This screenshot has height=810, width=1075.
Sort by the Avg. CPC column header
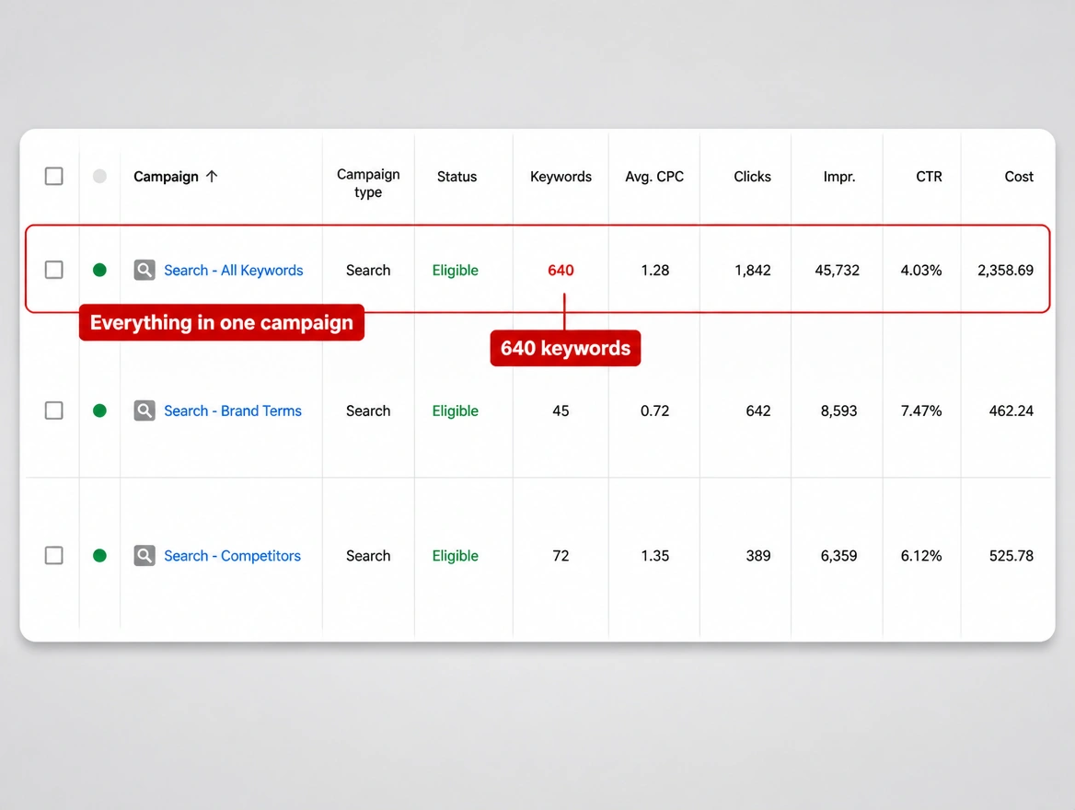654,176
